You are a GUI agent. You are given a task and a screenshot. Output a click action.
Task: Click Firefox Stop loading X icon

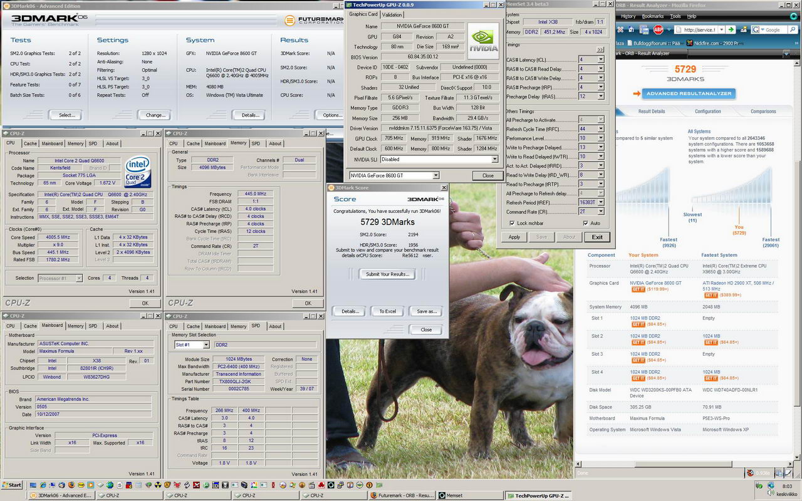pos(620,29)
